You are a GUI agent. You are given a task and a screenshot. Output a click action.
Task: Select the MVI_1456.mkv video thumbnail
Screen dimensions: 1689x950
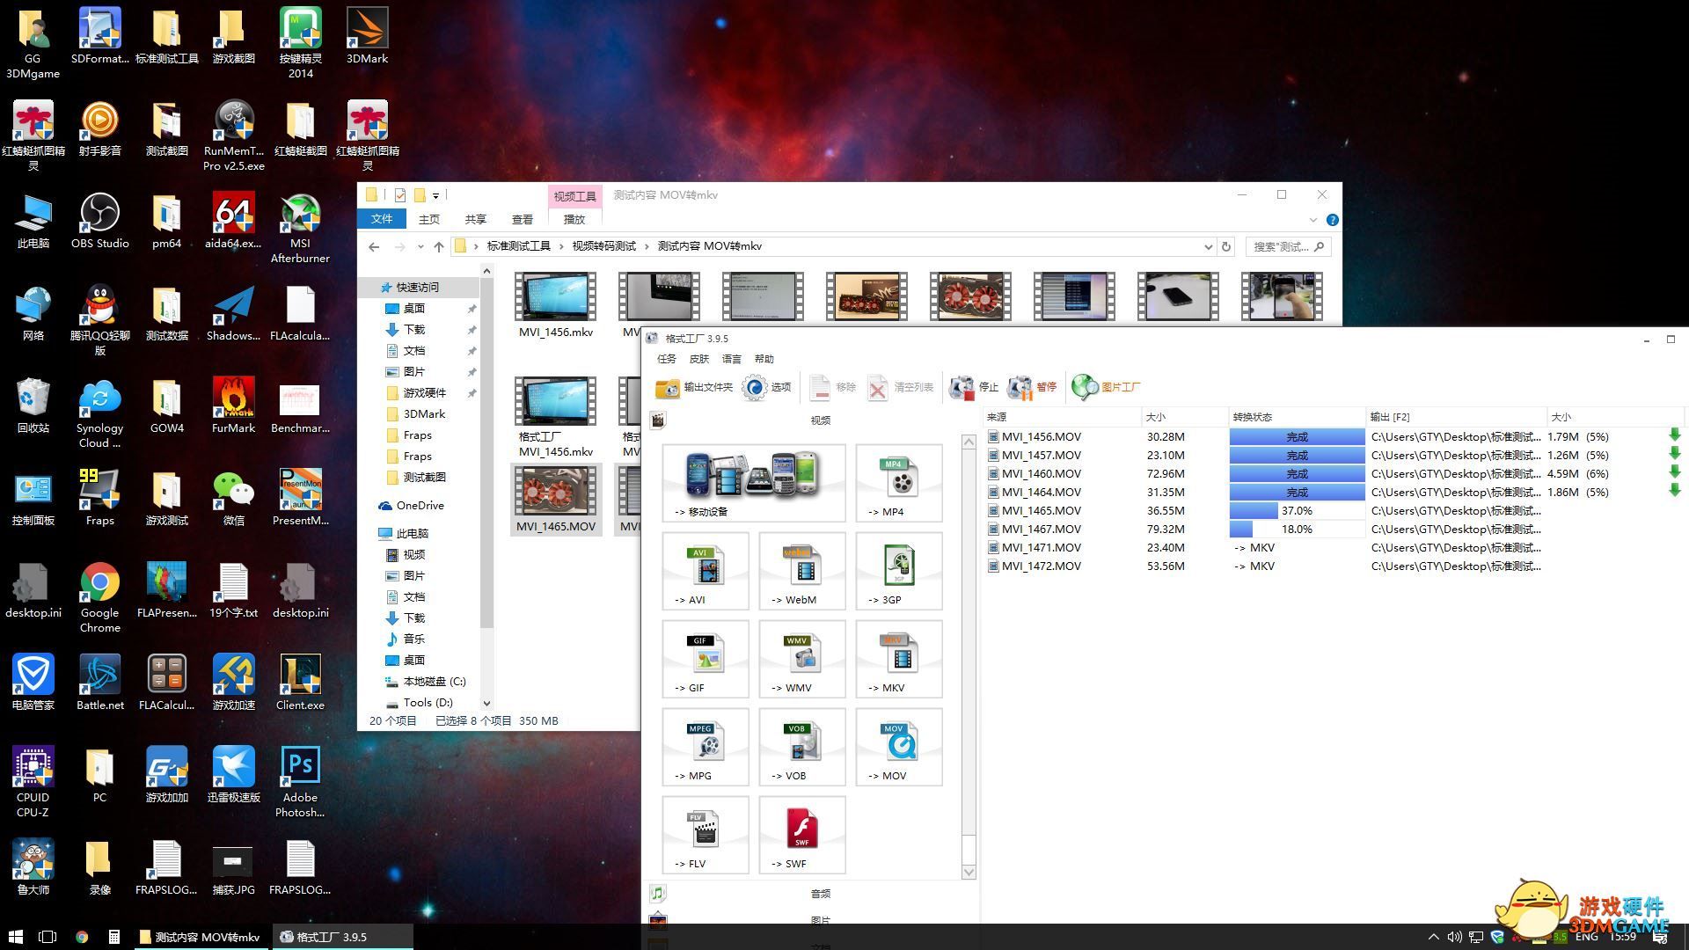(x=555, y=296)
